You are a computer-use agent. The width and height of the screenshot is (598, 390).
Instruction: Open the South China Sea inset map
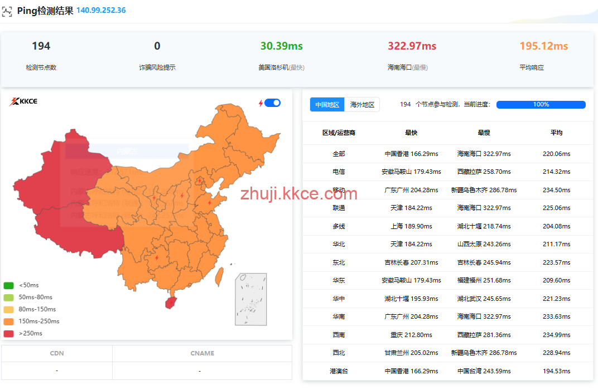[250, 299]
